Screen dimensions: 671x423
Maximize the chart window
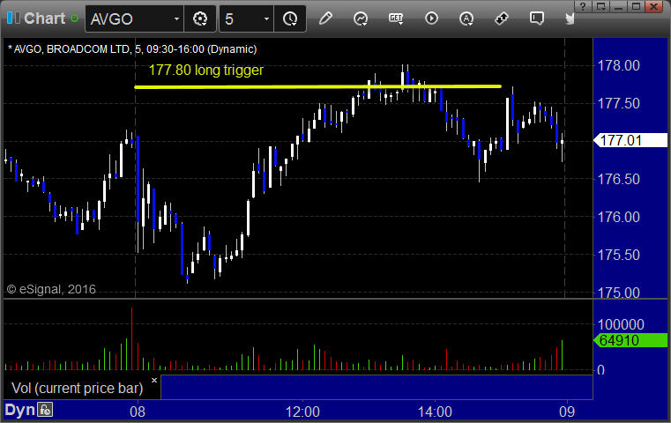(x=637, y=6)
